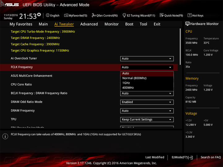223x167 pixels.
Task: Choose the 400MHz FCLK option
Action: click(147, 88)
